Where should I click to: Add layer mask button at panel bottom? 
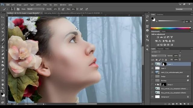click(173, 104)
